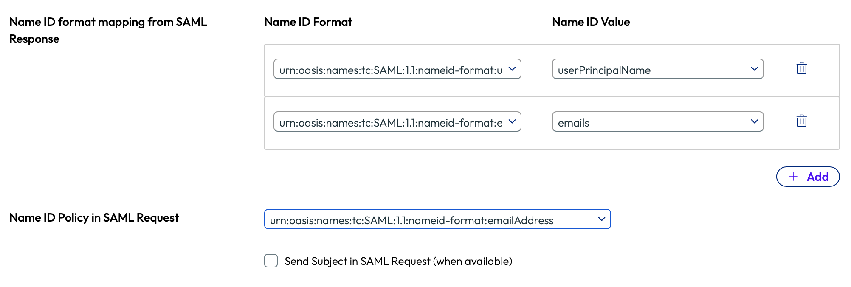
Task: Click the Name ID Policy in SAML Request label
Action: 94,218
